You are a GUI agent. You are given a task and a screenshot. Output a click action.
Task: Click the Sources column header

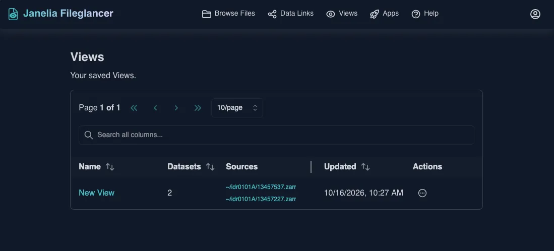pos(241,167)
